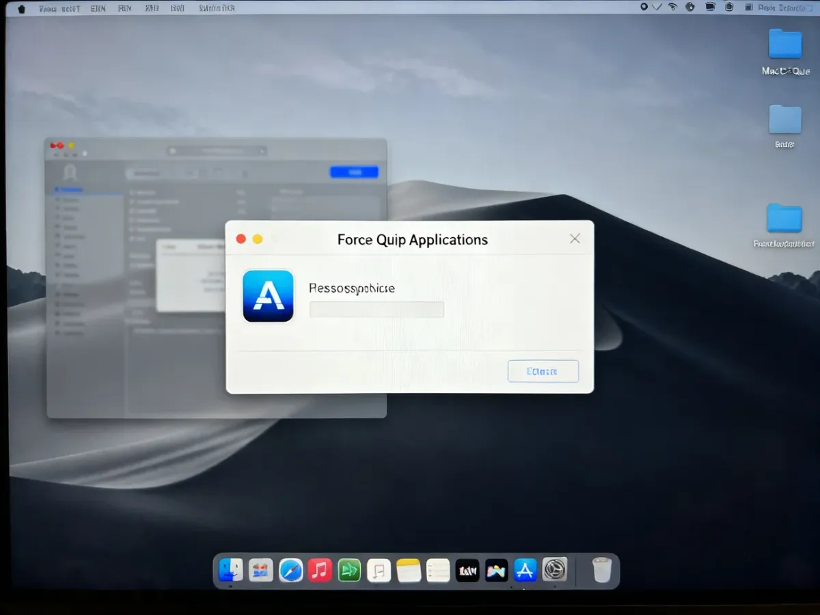The width and height of the screenshot is (820, 615).
Task: Launch Safari from the Dock
Action: (290, 570)
